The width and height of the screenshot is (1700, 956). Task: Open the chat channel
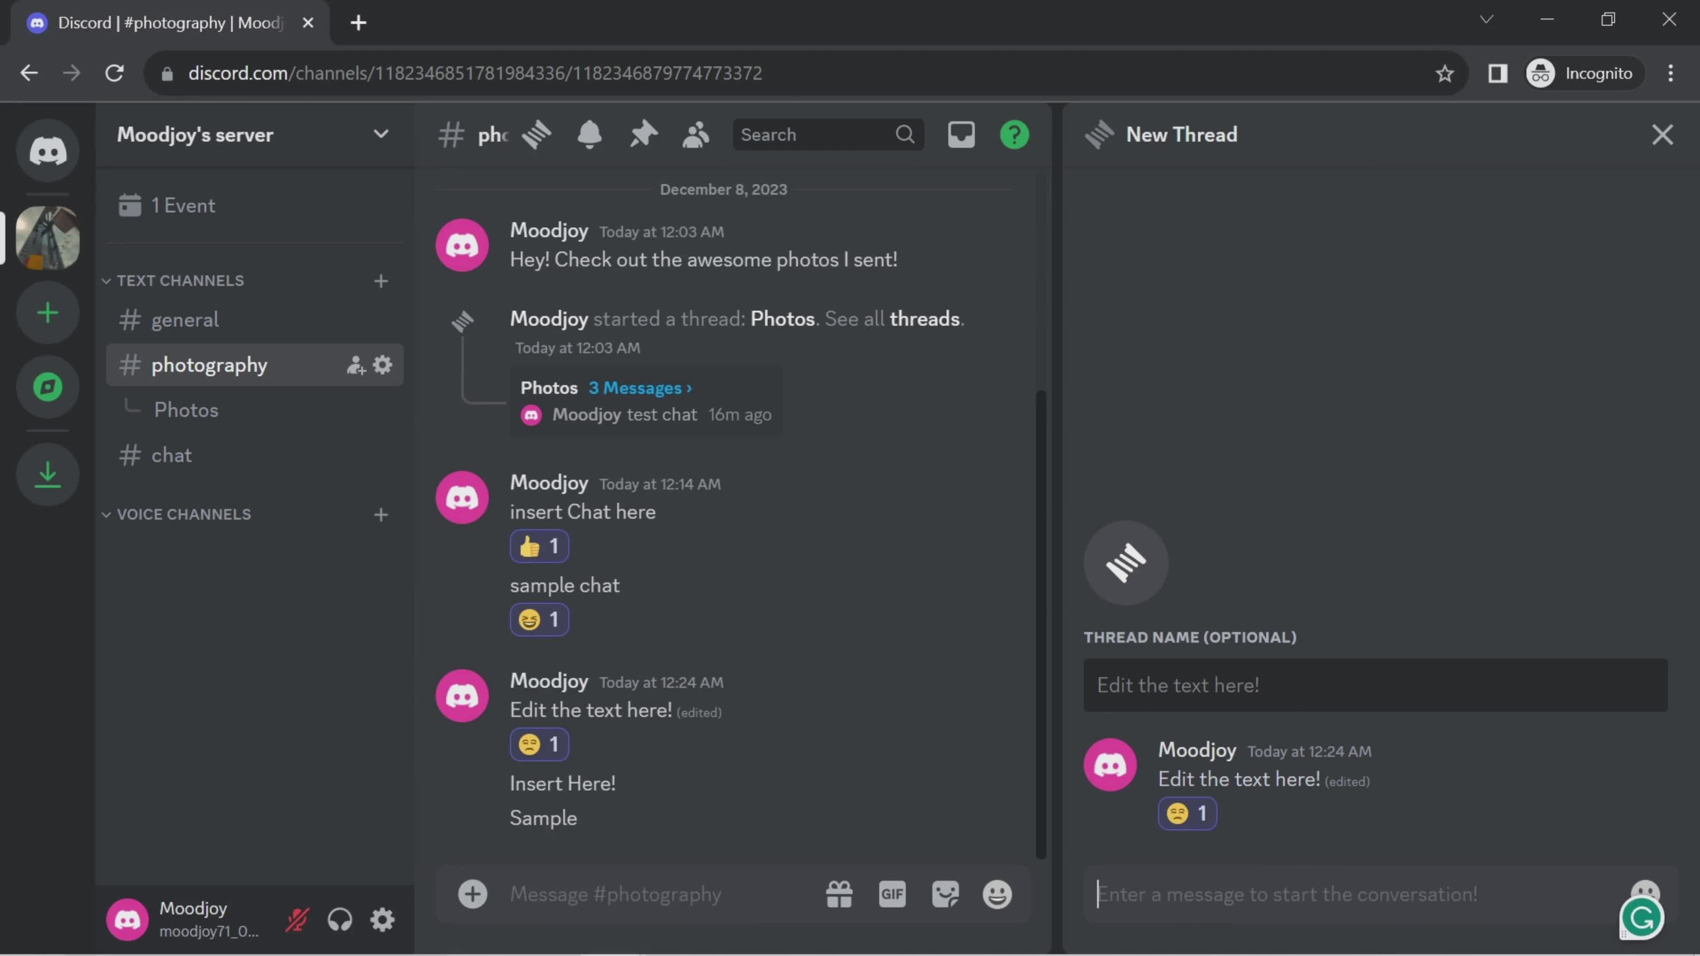[x=254, y=455]
